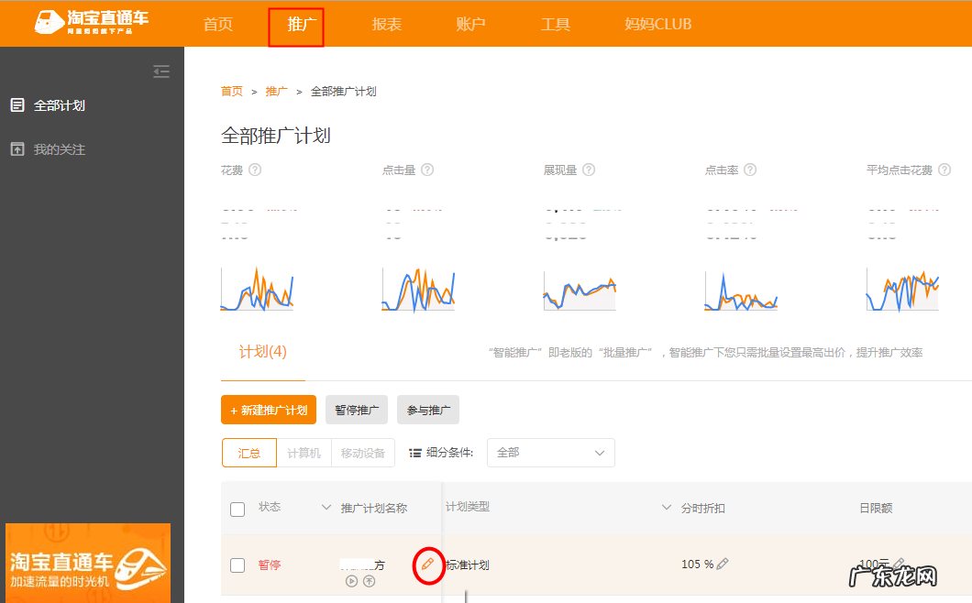Collapse the sidebar with the arrow icon
The height and width of the screenshot is (603, 972).
161,71
